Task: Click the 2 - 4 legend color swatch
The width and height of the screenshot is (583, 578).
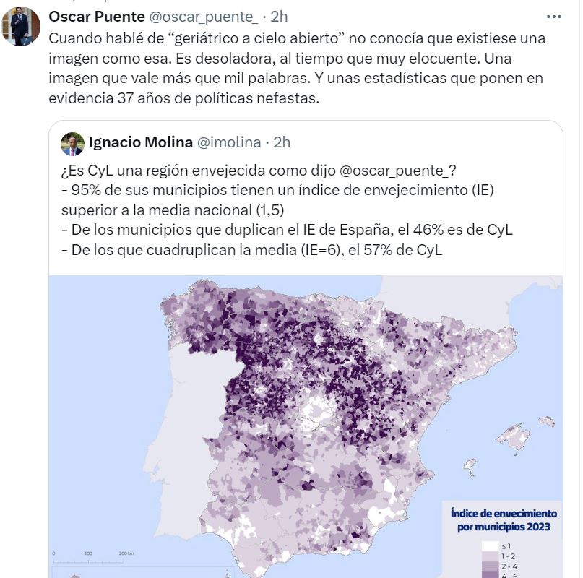Action: 491,567
